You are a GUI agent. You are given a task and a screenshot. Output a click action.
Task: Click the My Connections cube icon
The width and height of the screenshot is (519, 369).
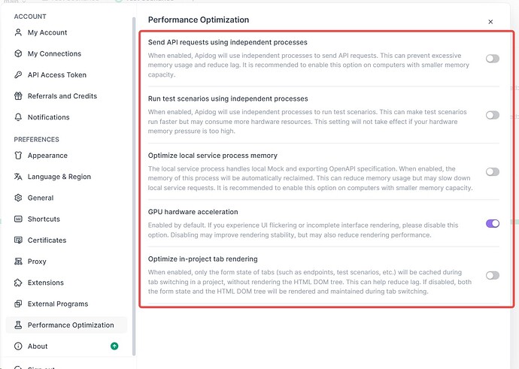tap(18, 54)
